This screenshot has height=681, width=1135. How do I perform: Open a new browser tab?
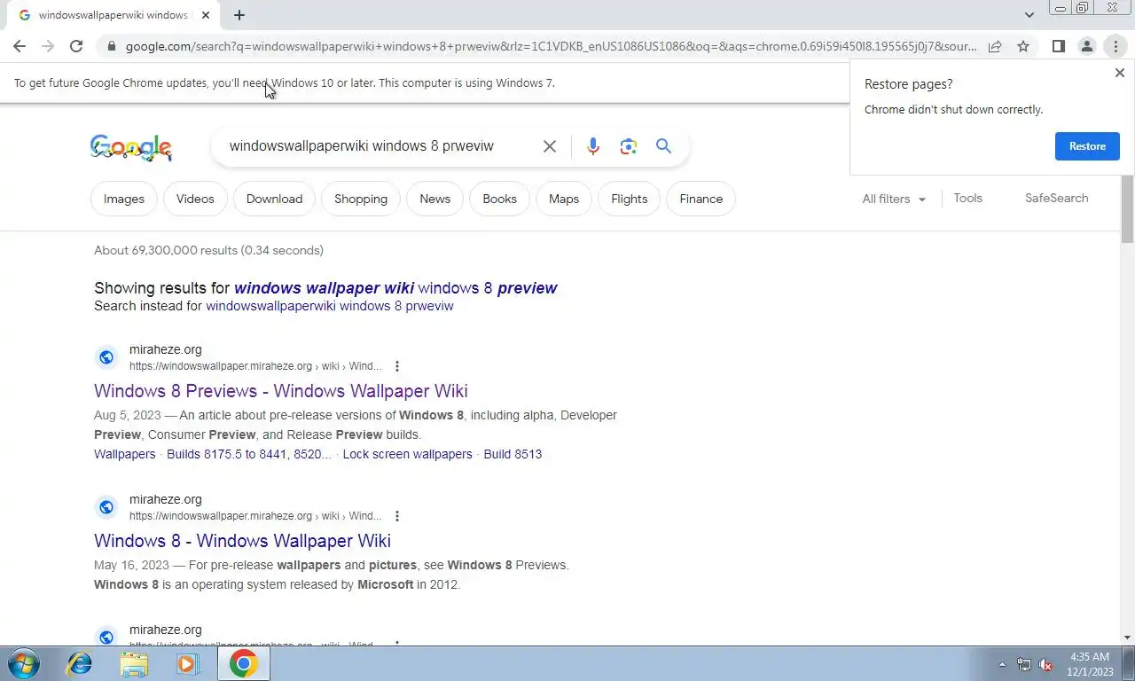point(239,15)
